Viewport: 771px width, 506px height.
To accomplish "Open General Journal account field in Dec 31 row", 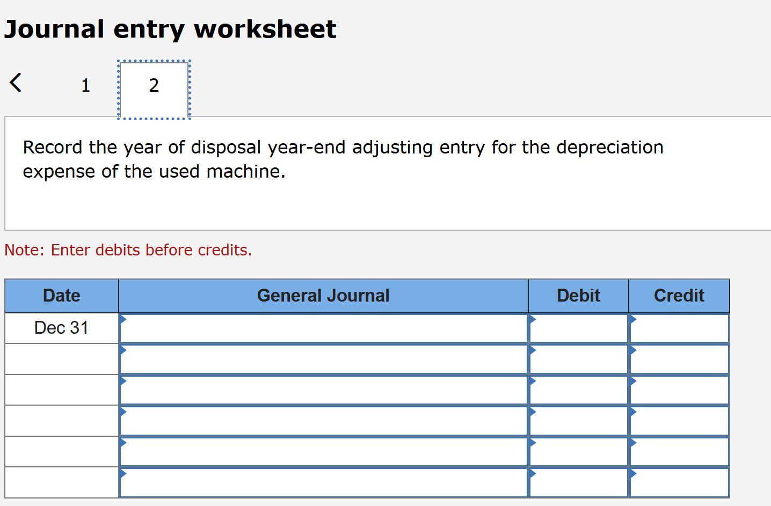I will coord(324,328).
